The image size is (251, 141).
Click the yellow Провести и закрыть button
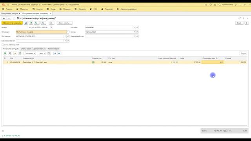tap(12, 23)
